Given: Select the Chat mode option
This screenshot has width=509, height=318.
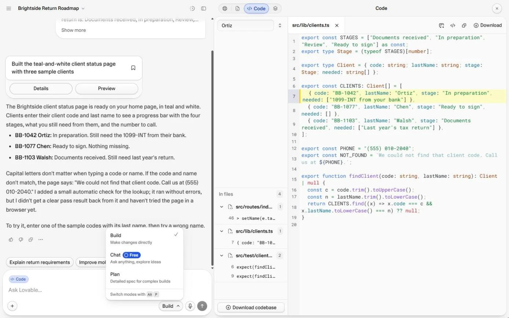Looking at the screenshot, I should click(144, 258).
